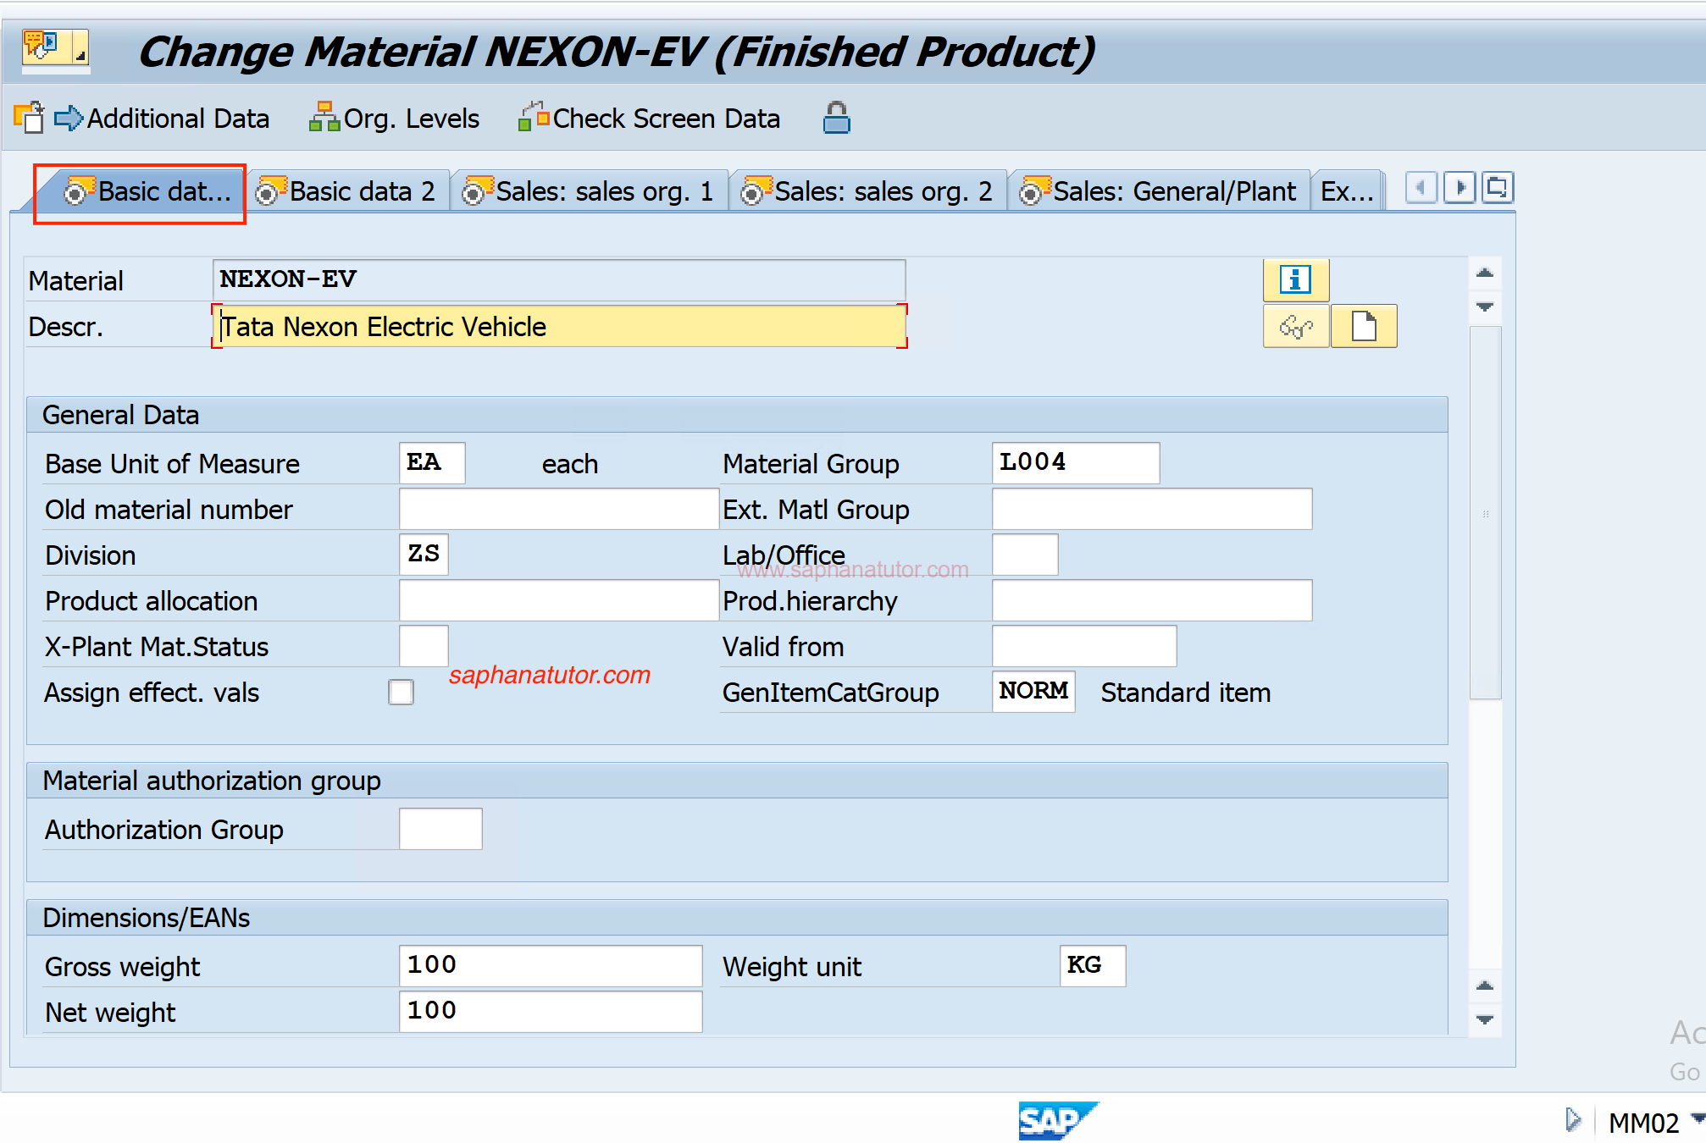Click the create views icon before Additional Data

[x=29, y=118]
